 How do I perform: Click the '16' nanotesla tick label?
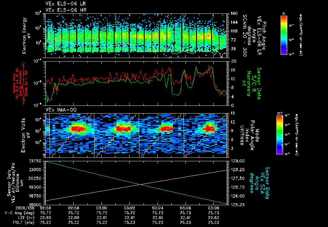coord(233,70)
